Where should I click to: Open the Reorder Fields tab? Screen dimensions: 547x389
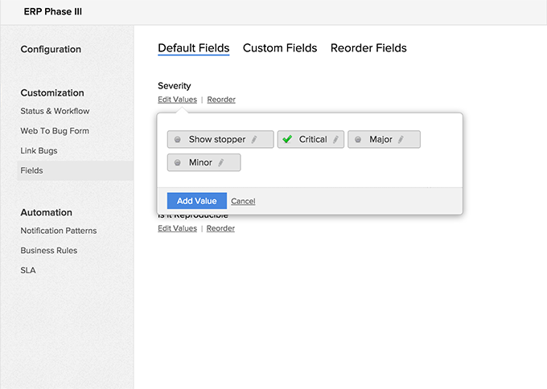coord(368,48)
